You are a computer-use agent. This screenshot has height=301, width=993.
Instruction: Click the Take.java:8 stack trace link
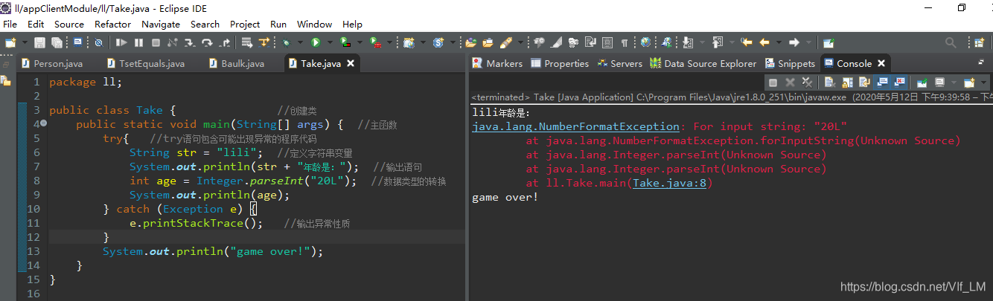(x=668, y=184)
